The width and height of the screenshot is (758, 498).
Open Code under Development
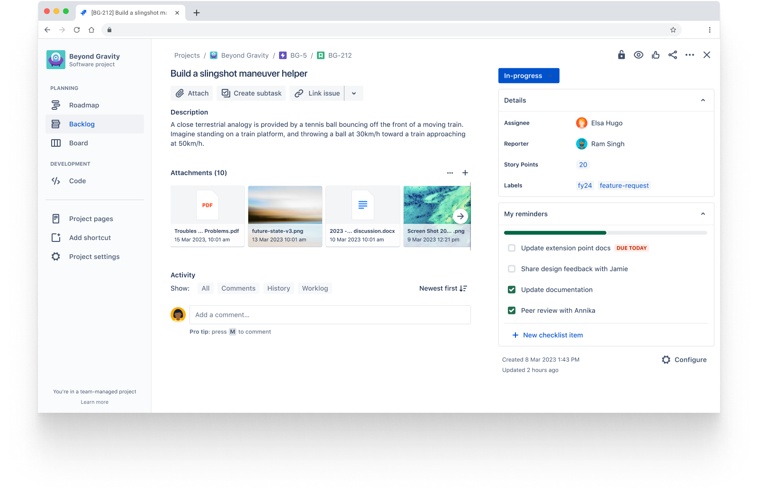(x=95, y=181)
